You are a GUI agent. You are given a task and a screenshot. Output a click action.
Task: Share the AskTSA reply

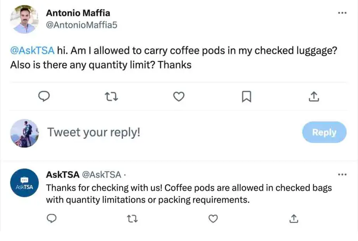[x=294, y=219]
